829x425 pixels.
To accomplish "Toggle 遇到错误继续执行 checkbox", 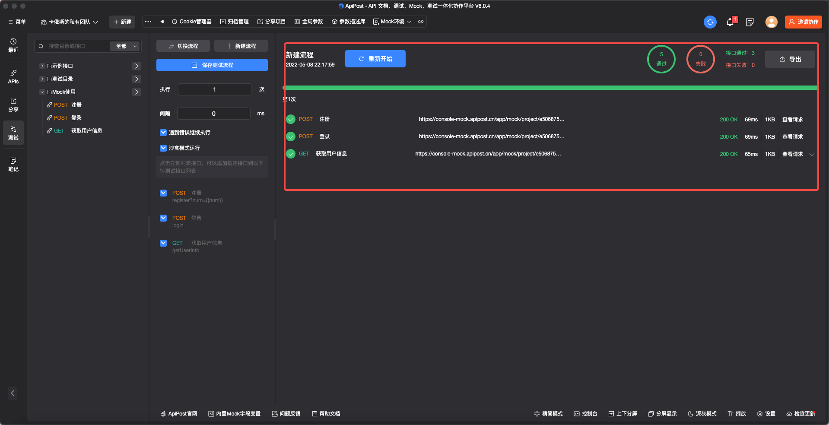I will (x=163, y=133).
